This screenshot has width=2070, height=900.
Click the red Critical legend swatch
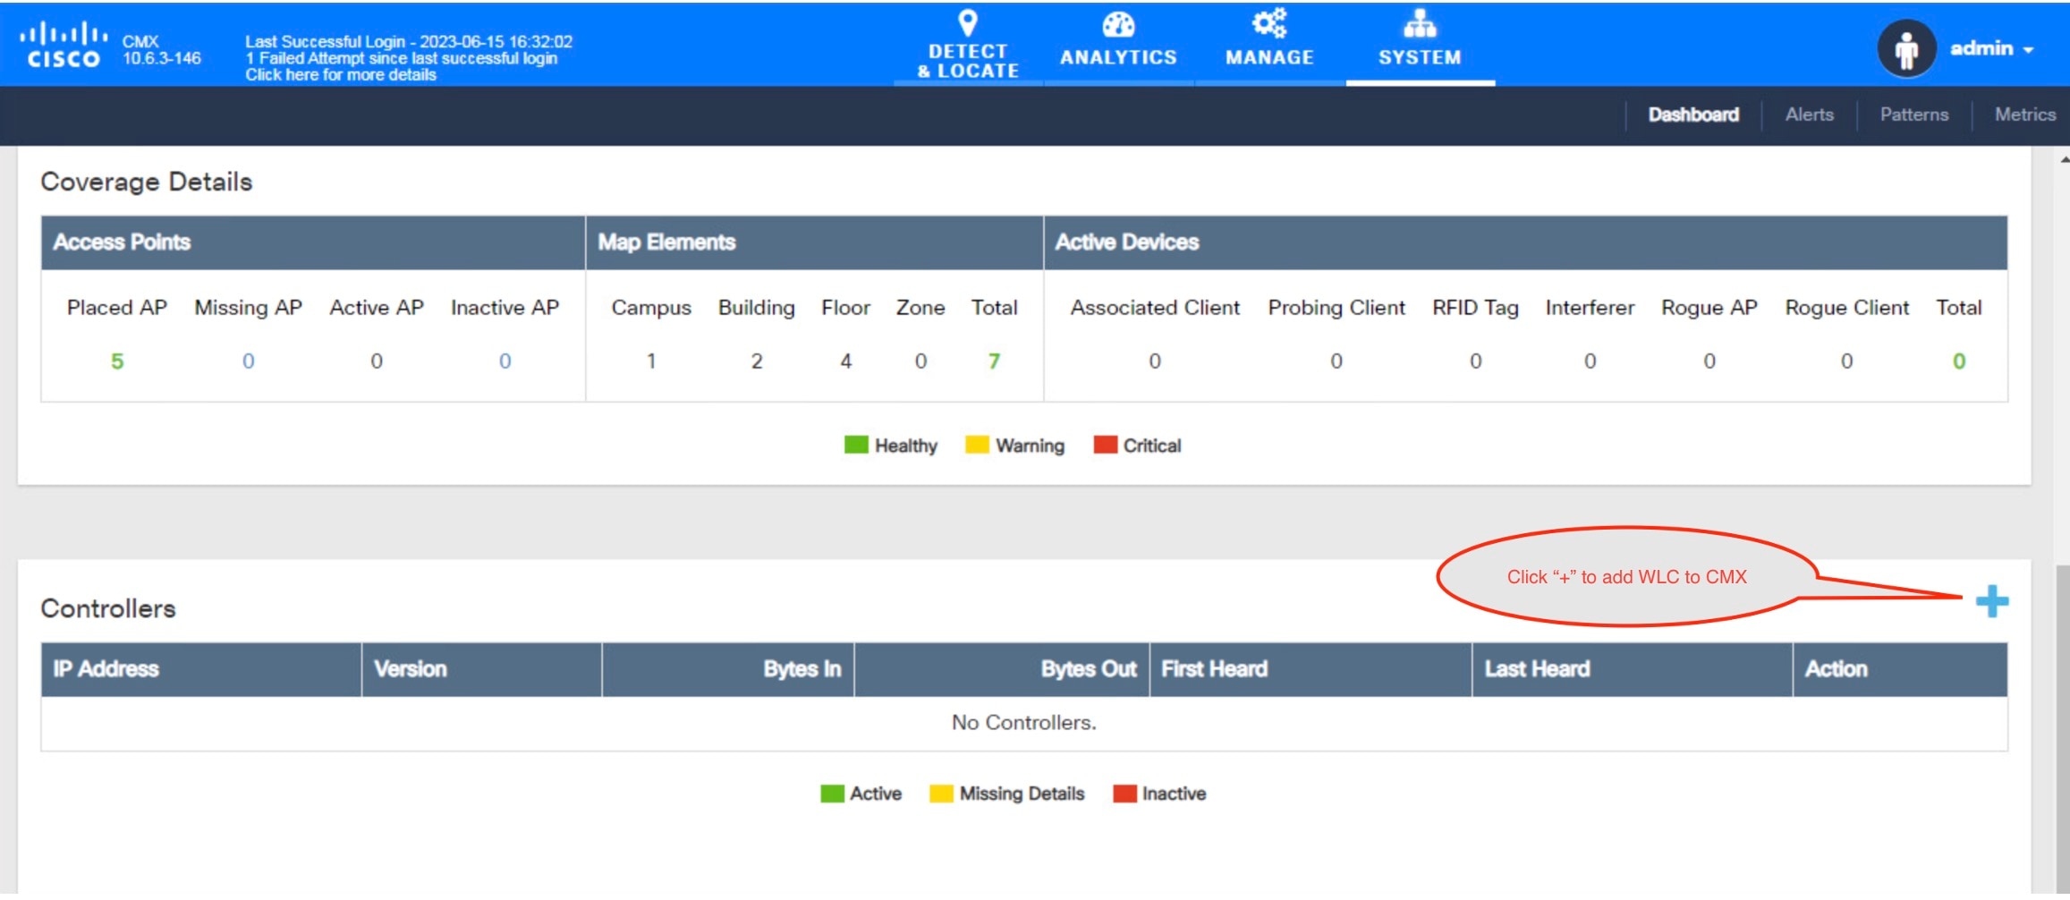pos(1106,445)
